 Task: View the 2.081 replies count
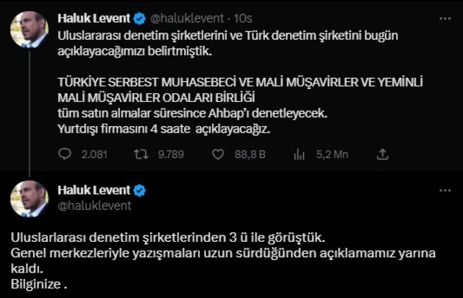pyautogui.click(x=94, y=154)
